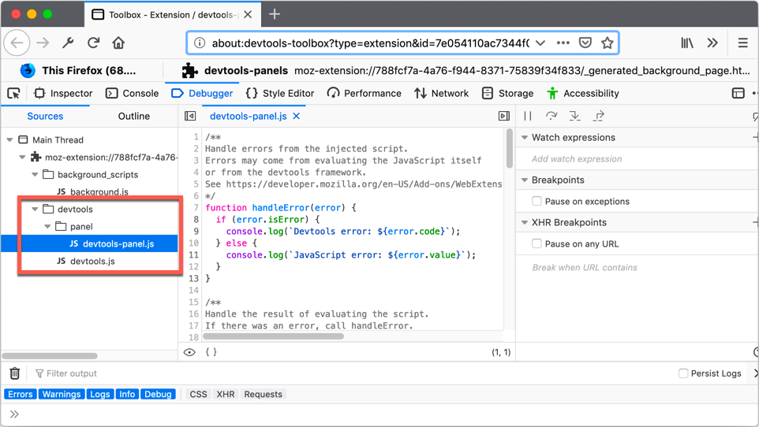
Task: Reload the current page
Action: (93, 43)
